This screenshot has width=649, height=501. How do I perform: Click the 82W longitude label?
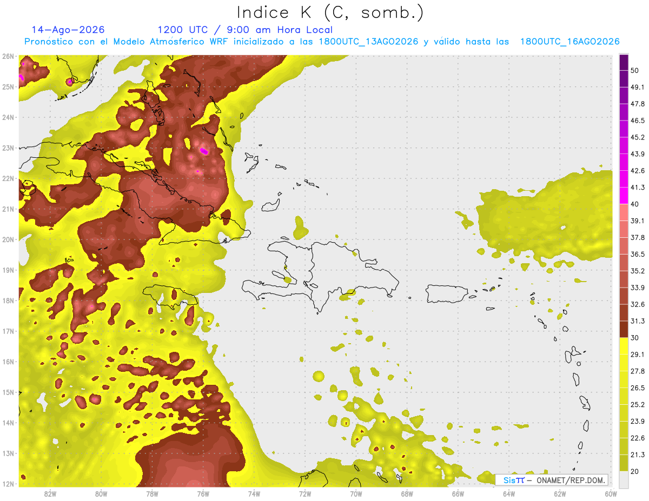pyautogui.click(x=50, y=493)
